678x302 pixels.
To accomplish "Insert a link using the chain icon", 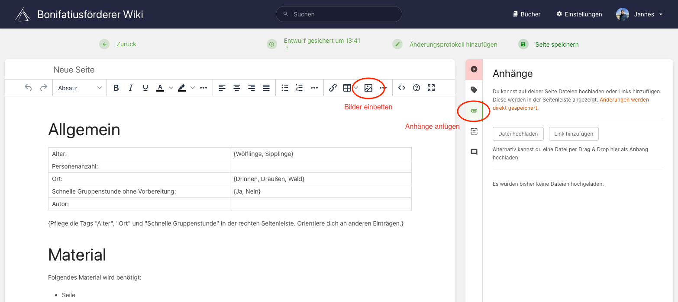I will [x=333, y=88].
